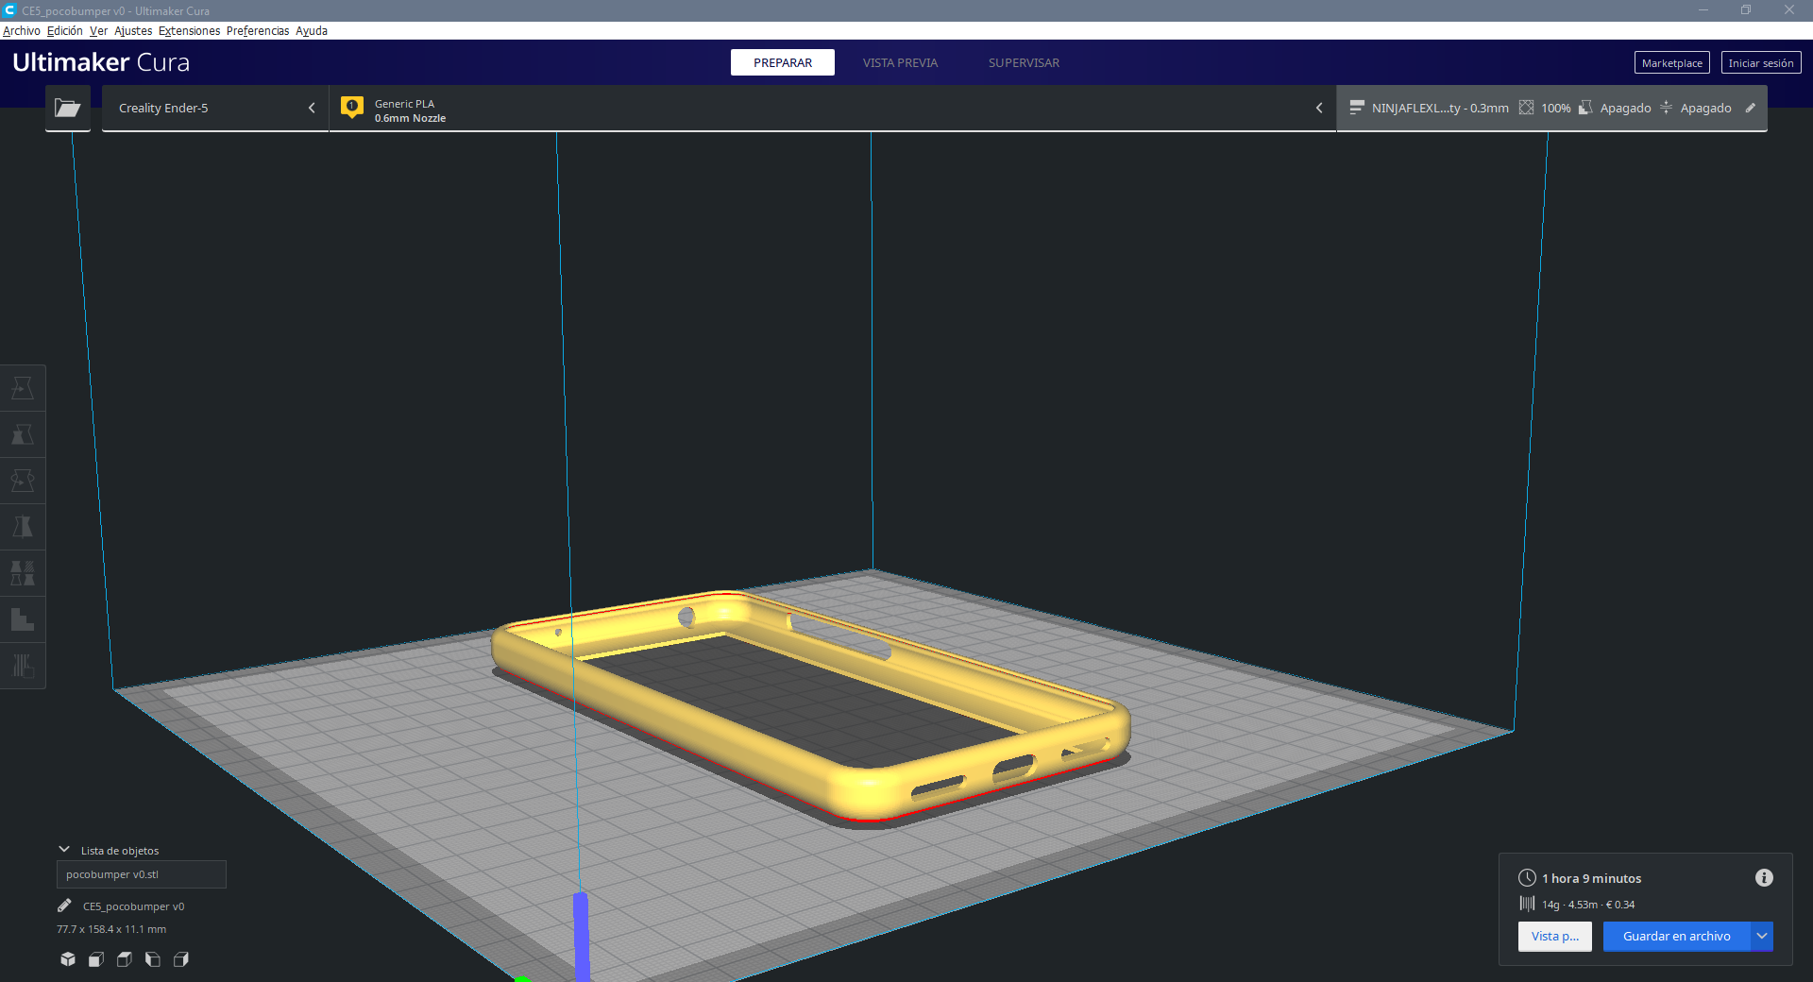
Task: Open the Extensiones menu
Action: coord(189,30)
